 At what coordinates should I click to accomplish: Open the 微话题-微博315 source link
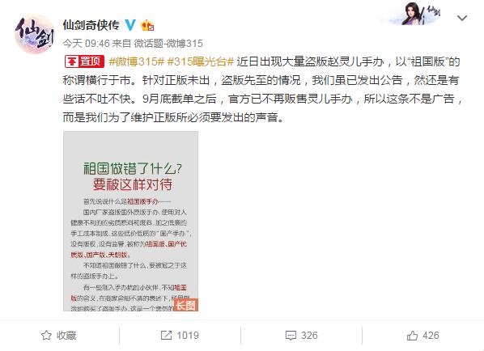click(168, 44)
